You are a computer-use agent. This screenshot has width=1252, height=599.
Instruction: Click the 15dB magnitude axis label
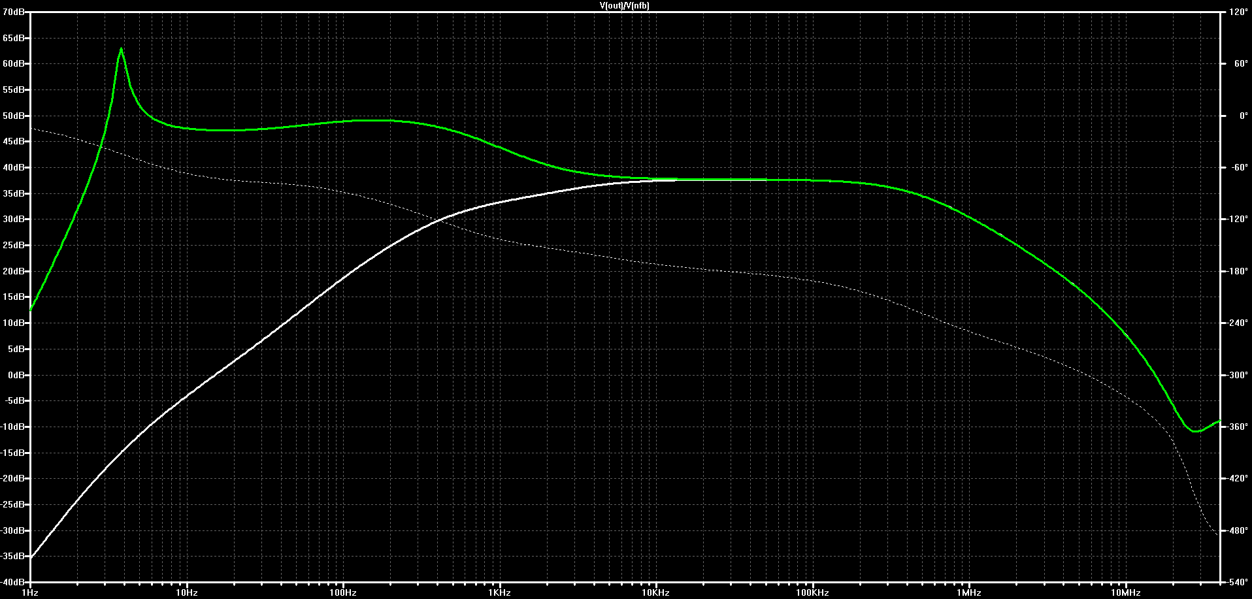tap(14, 297)
